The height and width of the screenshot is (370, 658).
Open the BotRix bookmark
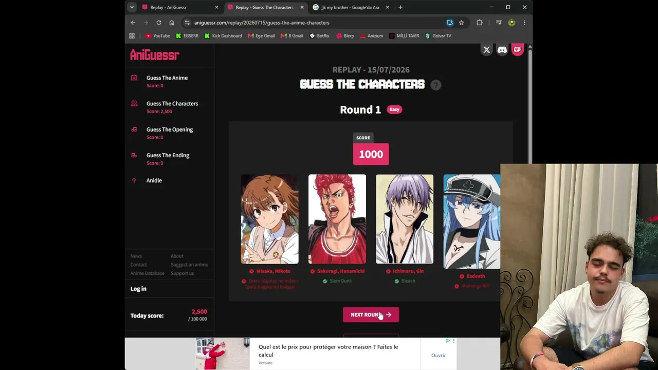pos(319,36)
